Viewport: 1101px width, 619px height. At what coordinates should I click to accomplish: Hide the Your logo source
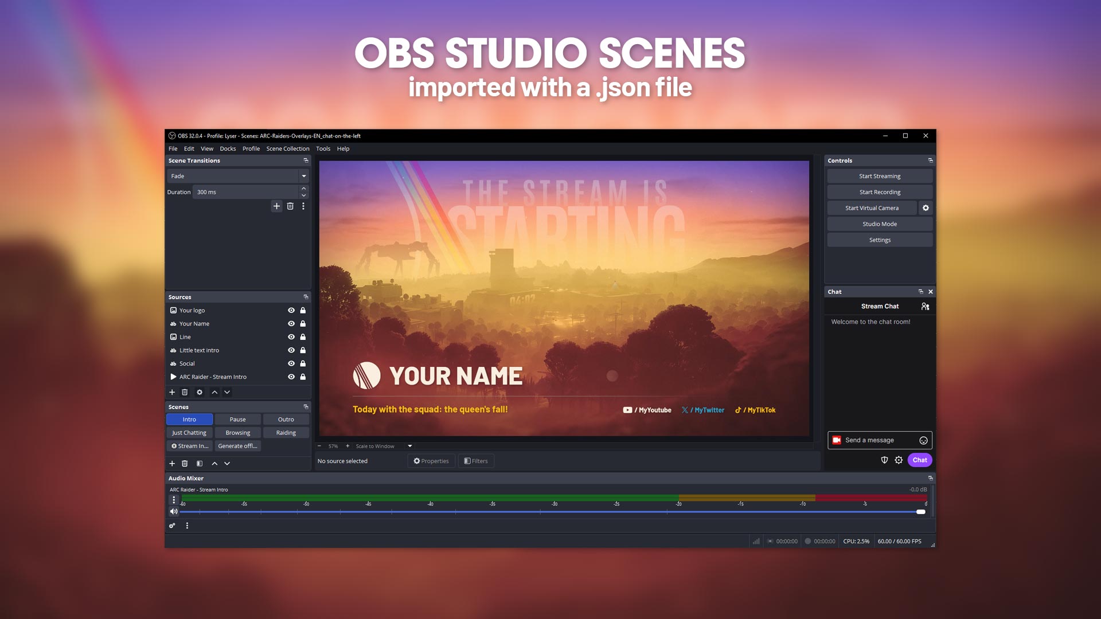tap(291, 310)
